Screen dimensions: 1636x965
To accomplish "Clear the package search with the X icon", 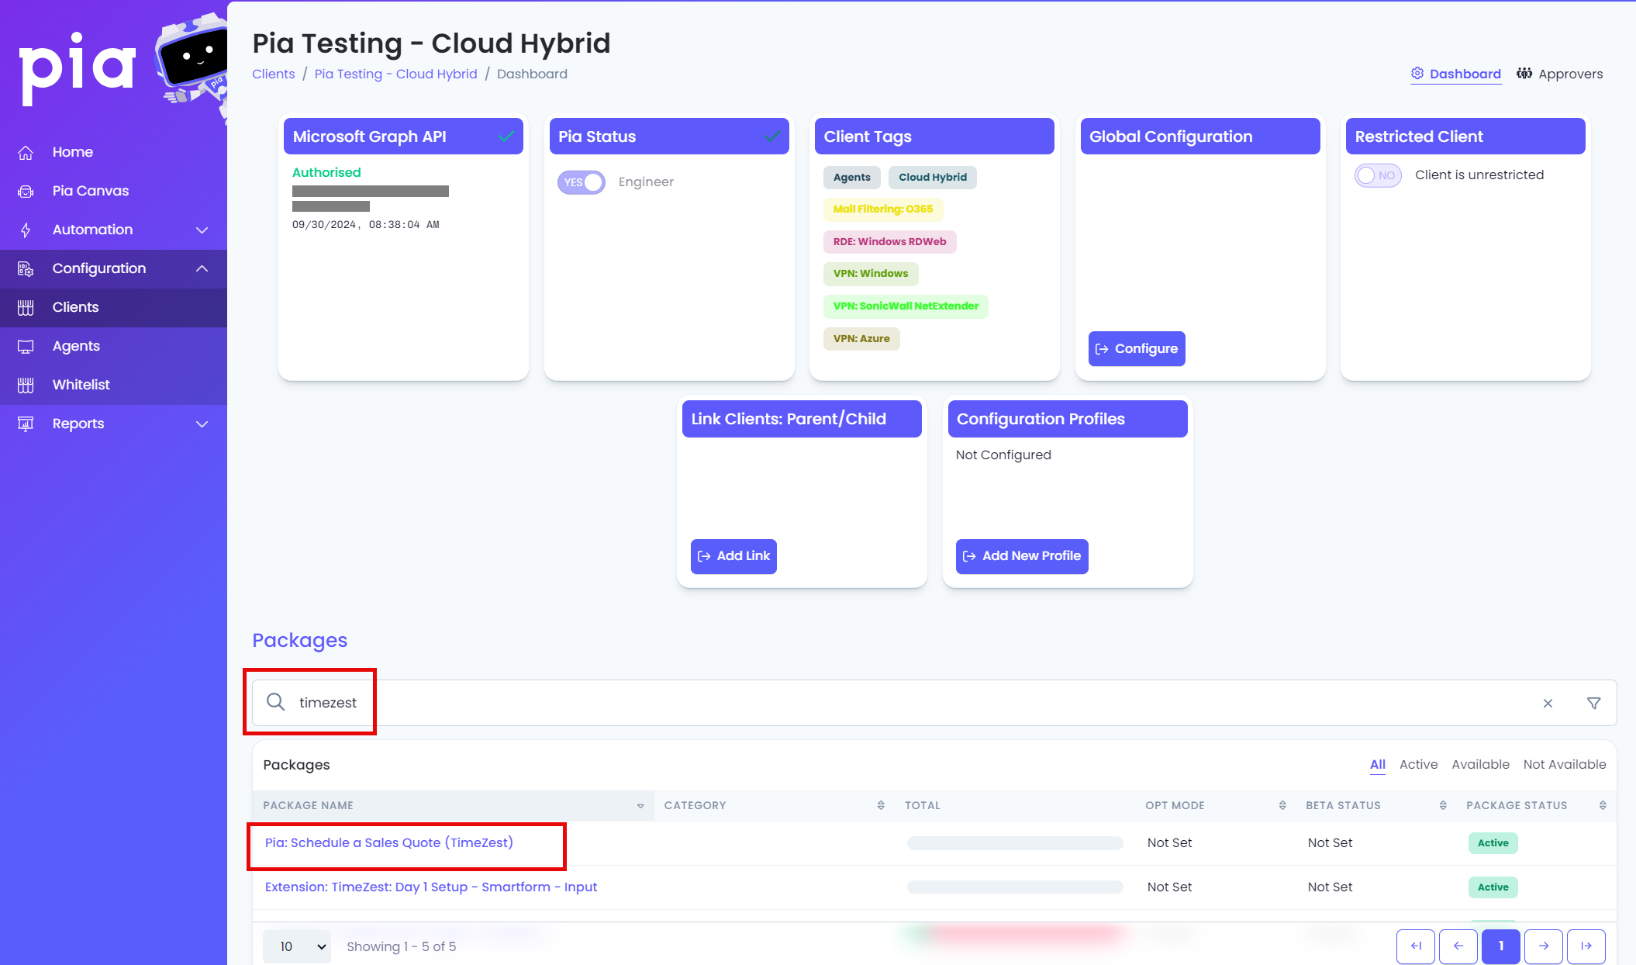I will (1548, 703).
